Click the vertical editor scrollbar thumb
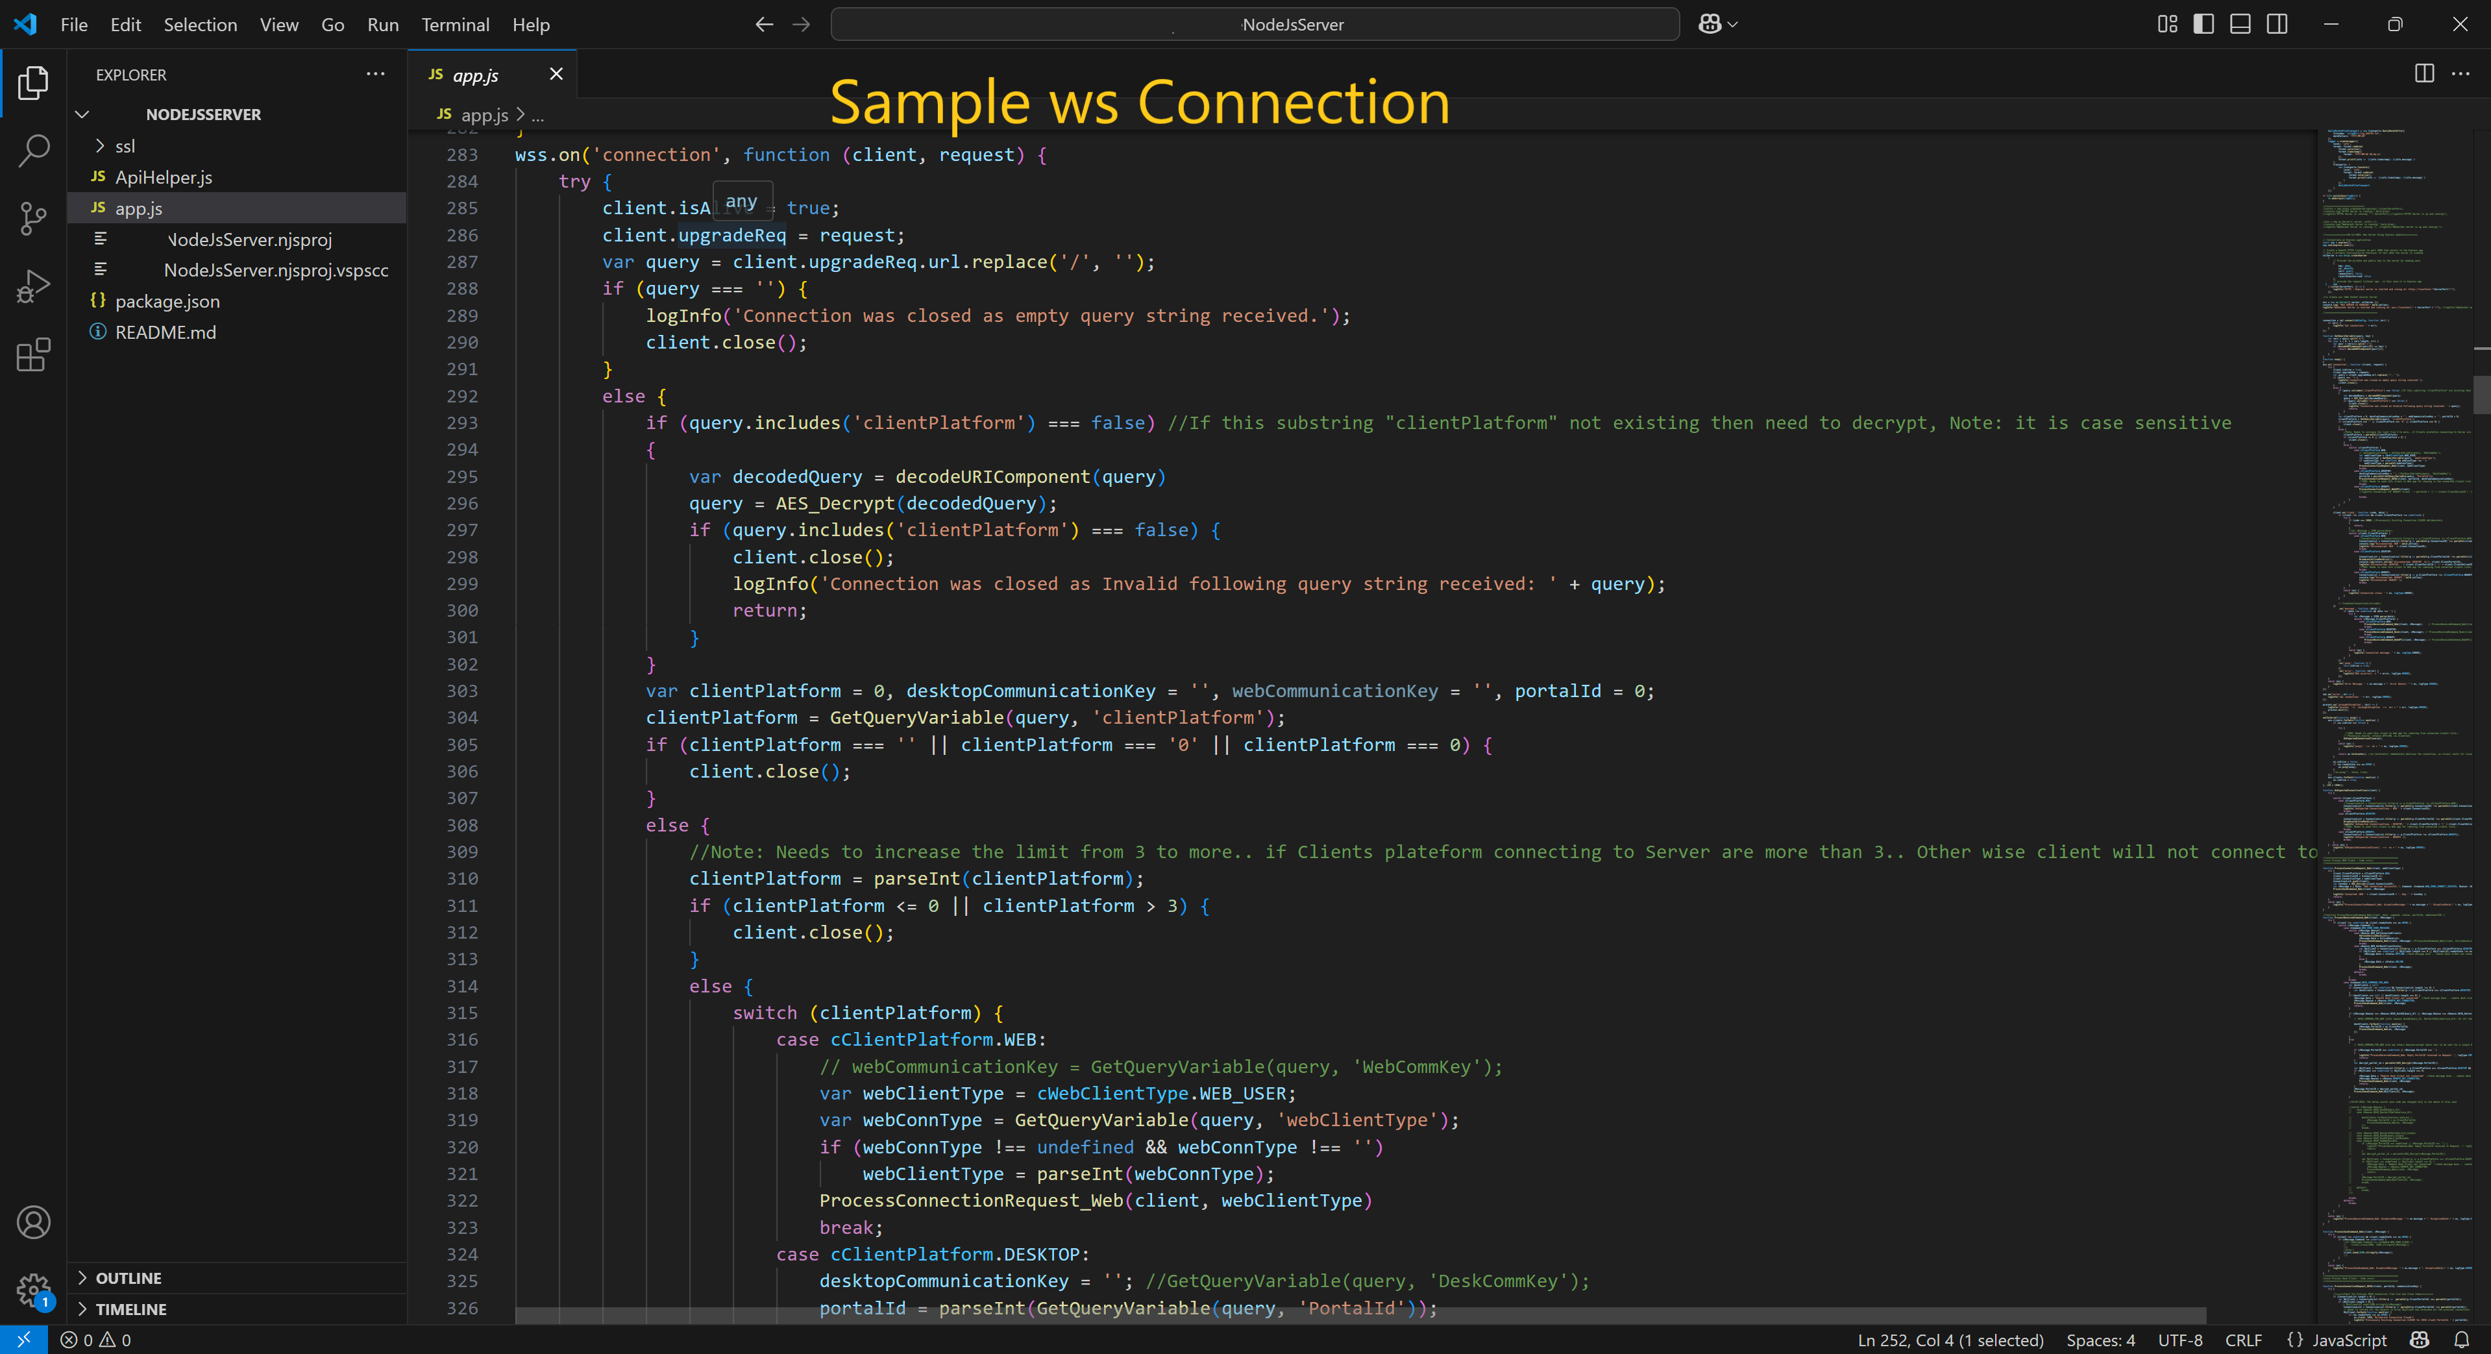This screenshot has width=2491, height=1354. point(2481,395)
